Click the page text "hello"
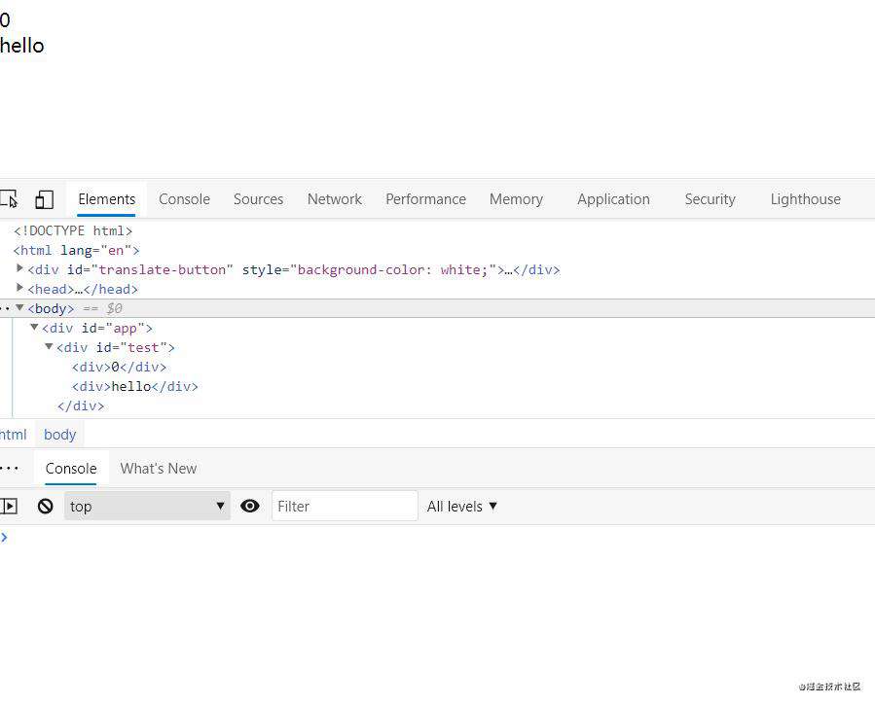Image resolution: width=875 pixels, height=704 pixels. [x=21, y=46]
